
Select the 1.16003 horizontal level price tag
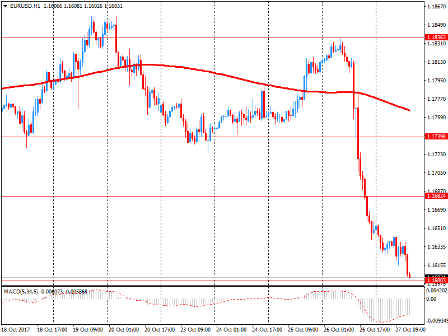(436, 281)
